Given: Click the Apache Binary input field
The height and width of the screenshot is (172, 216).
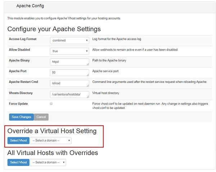Looking at the screenshot, I should coord(69,62).
